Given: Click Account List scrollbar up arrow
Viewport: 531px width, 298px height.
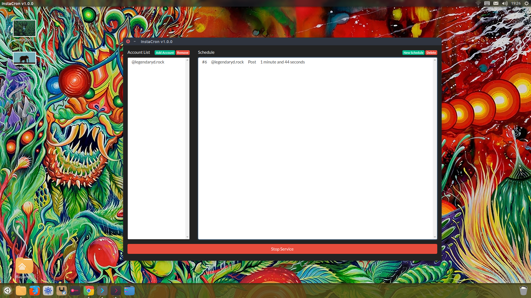Looking at the screenshot, I should [x=188, y=60].
